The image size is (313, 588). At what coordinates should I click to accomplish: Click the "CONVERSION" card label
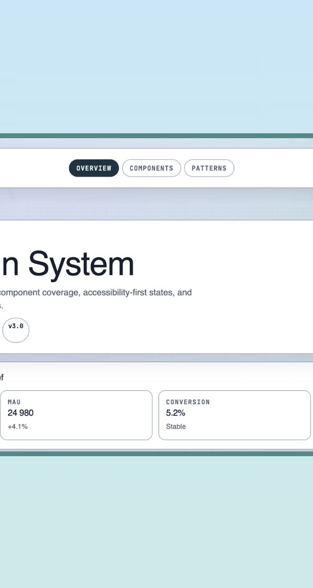point(188,402)
